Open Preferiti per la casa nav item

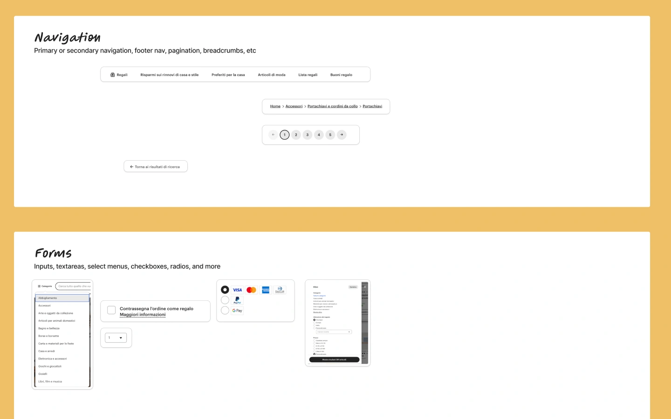(x=228, y=74)
